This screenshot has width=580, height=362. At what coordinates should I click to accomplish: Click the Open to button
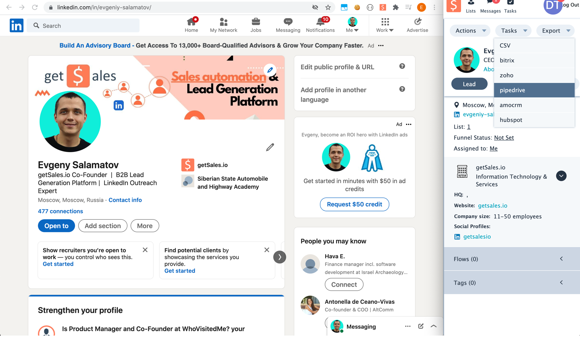56,226
